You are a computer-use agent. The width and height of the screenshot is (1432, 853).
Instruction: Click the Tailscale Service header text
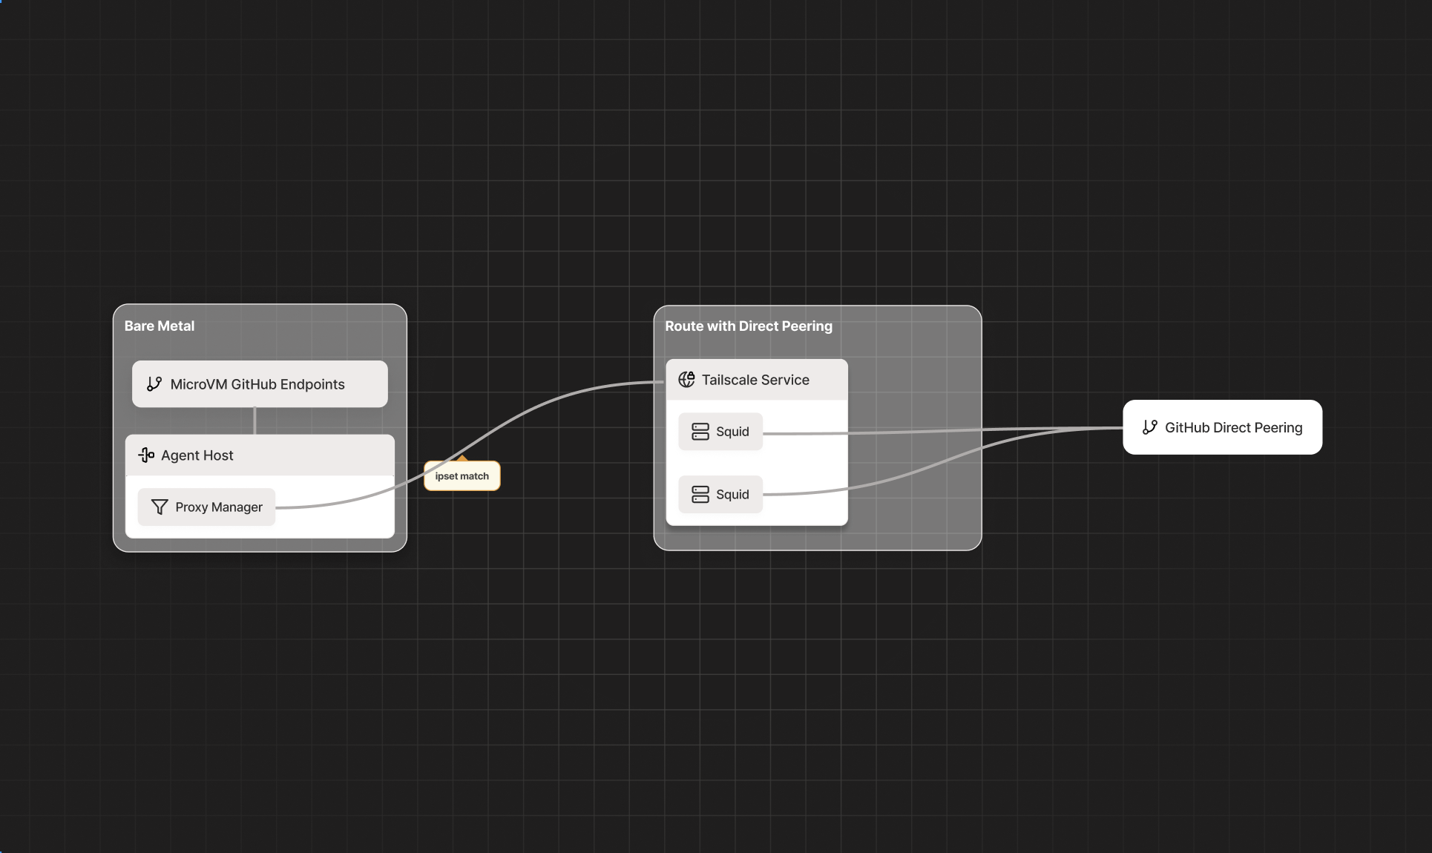(x=755, y=380)
